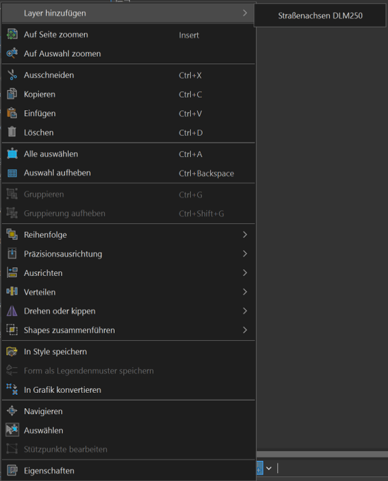Activate the Navigieren entry

point(129,411)
